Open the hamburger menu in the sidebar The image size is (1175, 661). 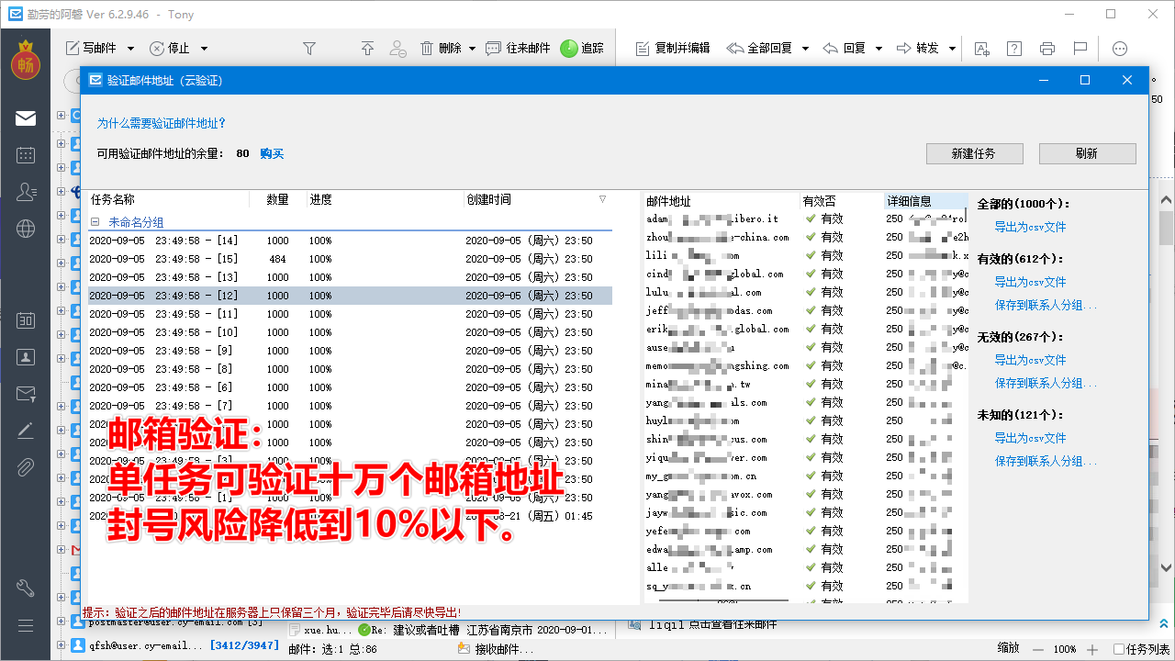25,626
